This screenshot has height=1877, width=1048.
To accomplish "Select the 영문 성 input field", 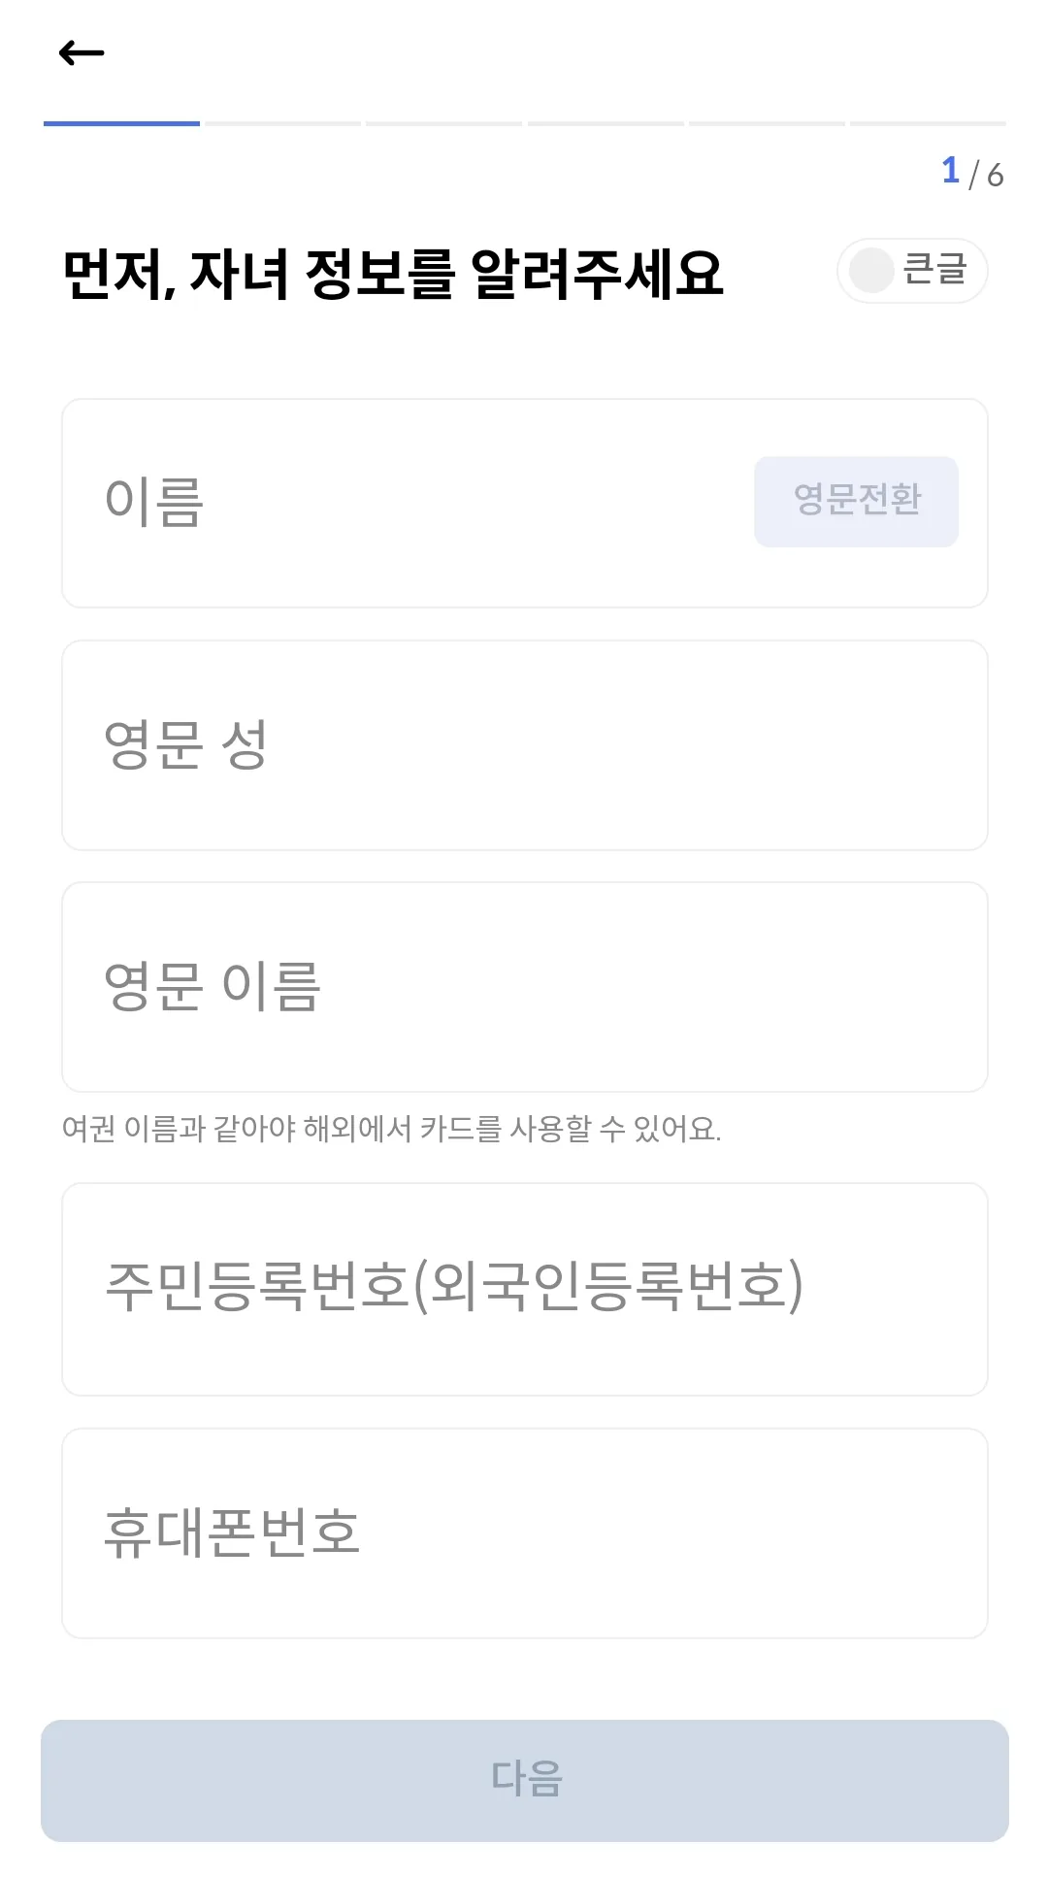I will (525, 745).
